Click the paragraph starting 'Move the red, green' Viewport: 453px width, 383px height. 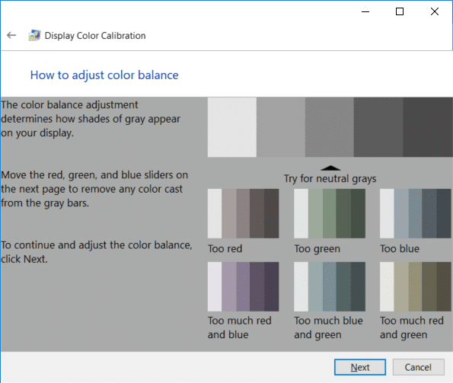(94, 189)
